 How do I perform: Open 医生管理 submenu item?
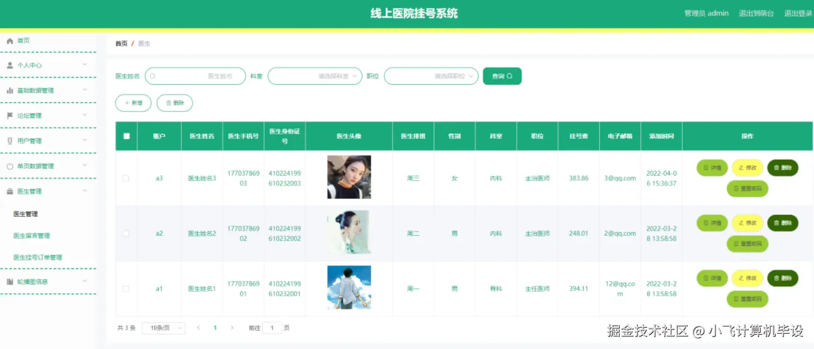[x=26, y=214]
